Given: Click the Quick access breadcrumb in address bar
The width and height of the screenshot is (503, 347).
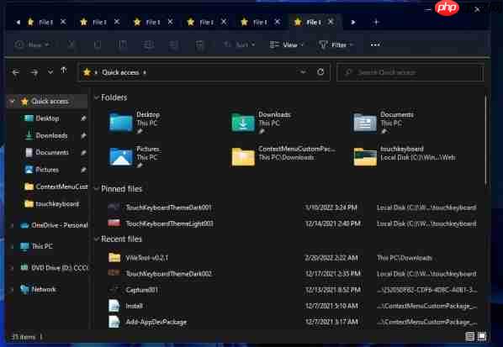Looking at the screenshot, I should 120,72.
